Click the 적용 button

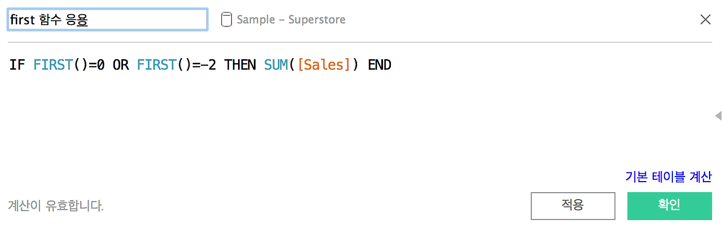coord(573,206)
